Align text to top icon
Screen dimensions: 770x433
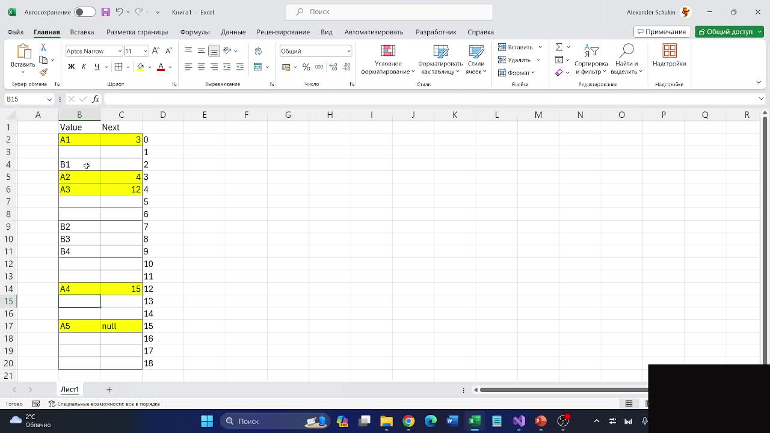(x=188, y=51)
